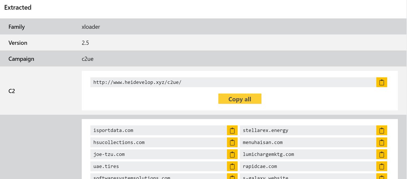Copy isportdata.com using its clipboard icon
The width and height of the screenshot is (407, 179).
pos(232,131)
